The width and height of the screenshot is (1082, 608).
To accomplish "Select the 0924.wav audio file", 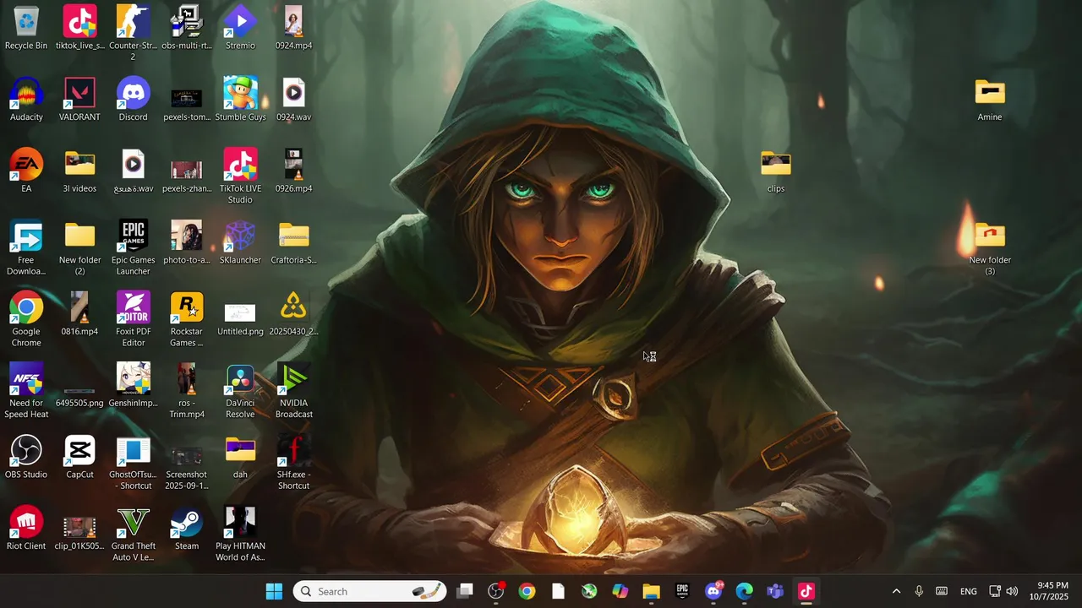I will [293, 100].
